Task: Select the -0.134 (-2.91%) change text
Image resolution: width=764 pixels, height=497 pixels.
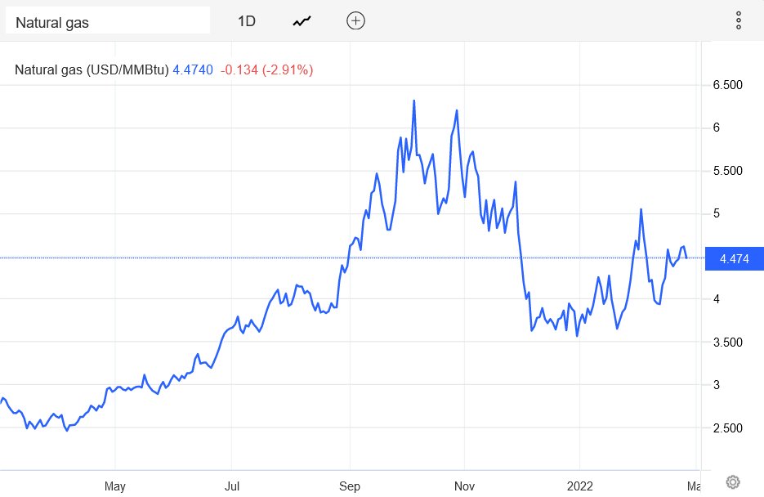Action: pyautogui.click(x=266, y=69)
